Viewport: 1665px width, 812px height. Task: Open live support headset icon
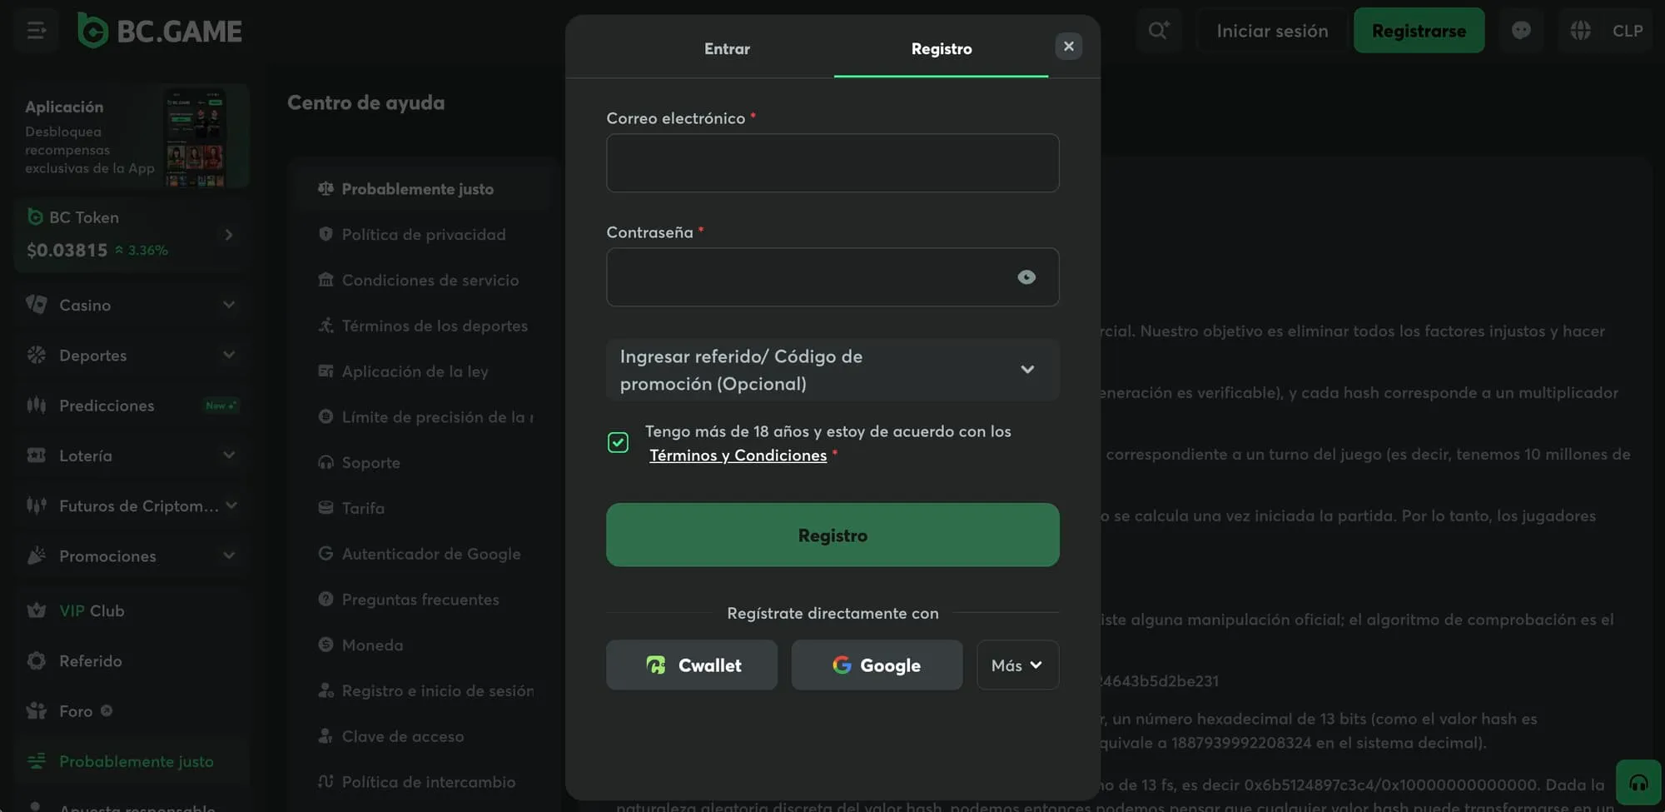(x=1638, y=783)
